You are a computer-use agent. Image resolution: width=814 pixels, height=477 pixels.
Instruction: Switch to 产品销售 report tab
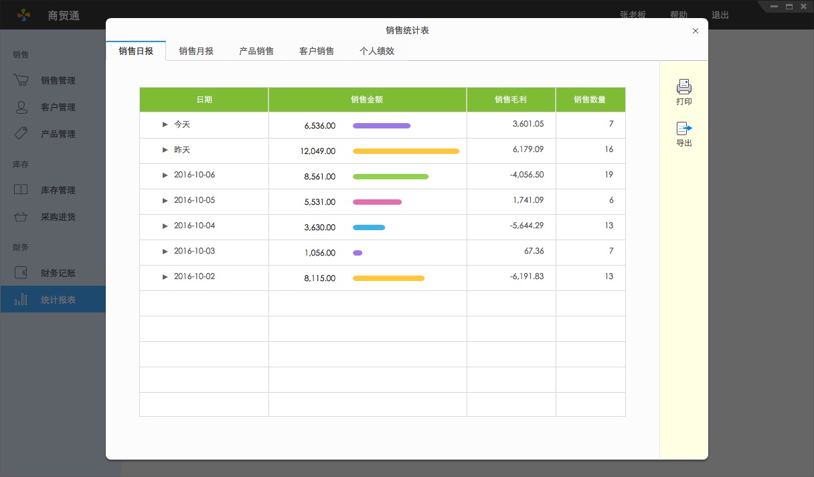point(256,50)
